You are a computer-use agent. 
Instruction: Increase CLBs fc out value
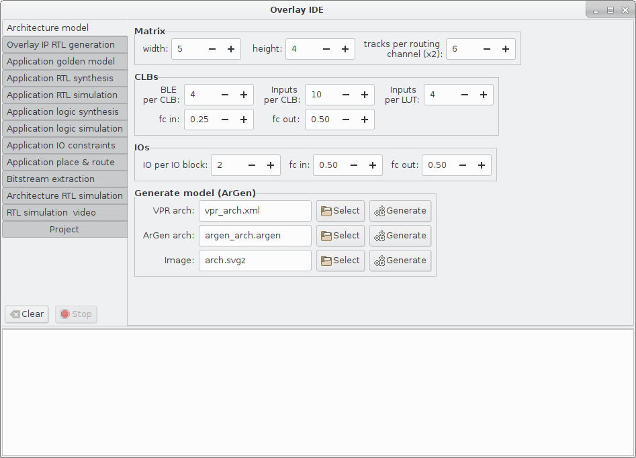pyautogui.click(x=365, y=120)
